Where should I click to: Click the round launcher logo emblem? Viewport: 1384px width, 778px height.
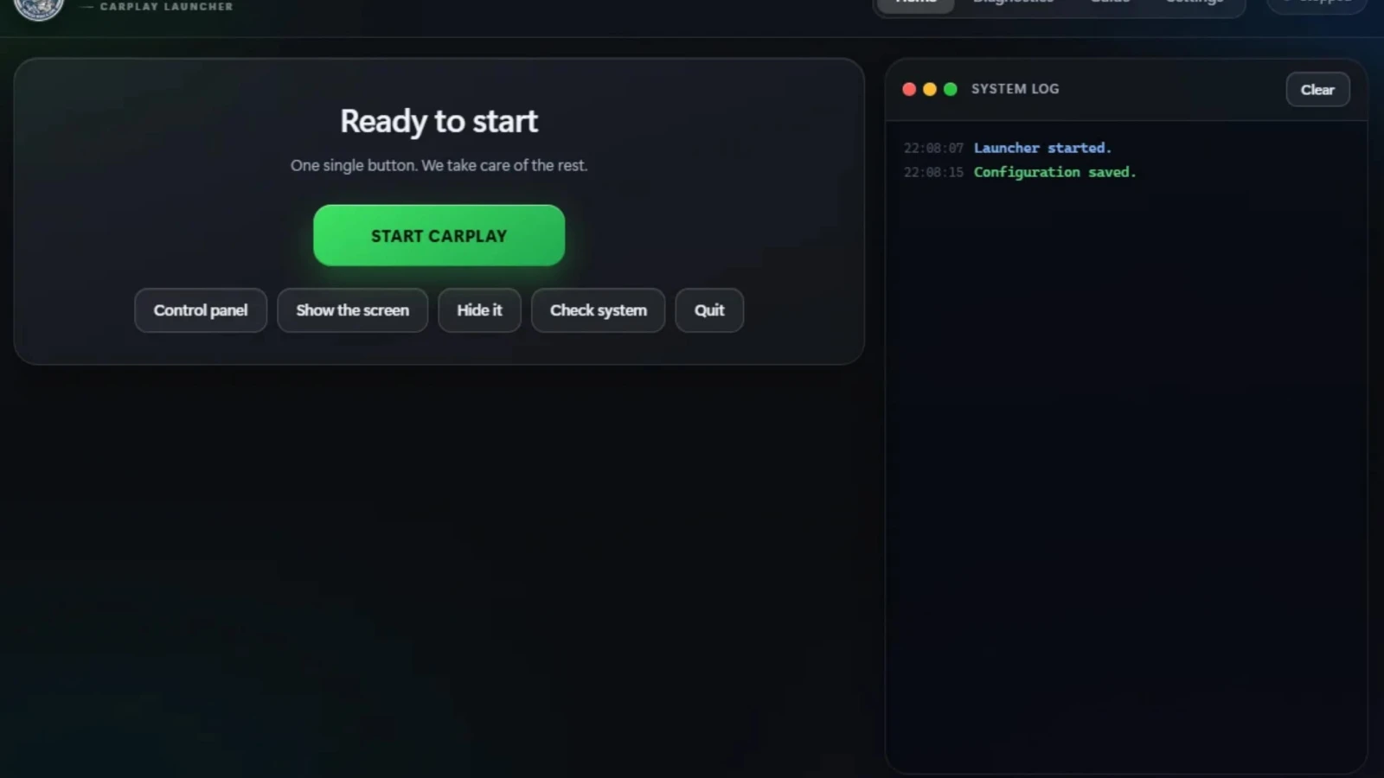(x=39, y=8)
